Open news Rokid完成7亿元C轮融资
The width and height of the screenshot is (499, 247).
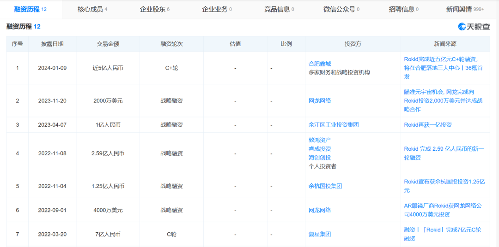(x=442, y=234)
